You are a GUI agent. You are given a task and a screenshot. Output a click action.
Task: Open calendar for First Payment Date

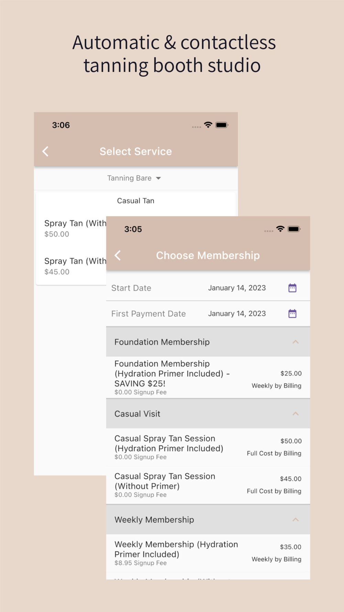click(292, 314)
